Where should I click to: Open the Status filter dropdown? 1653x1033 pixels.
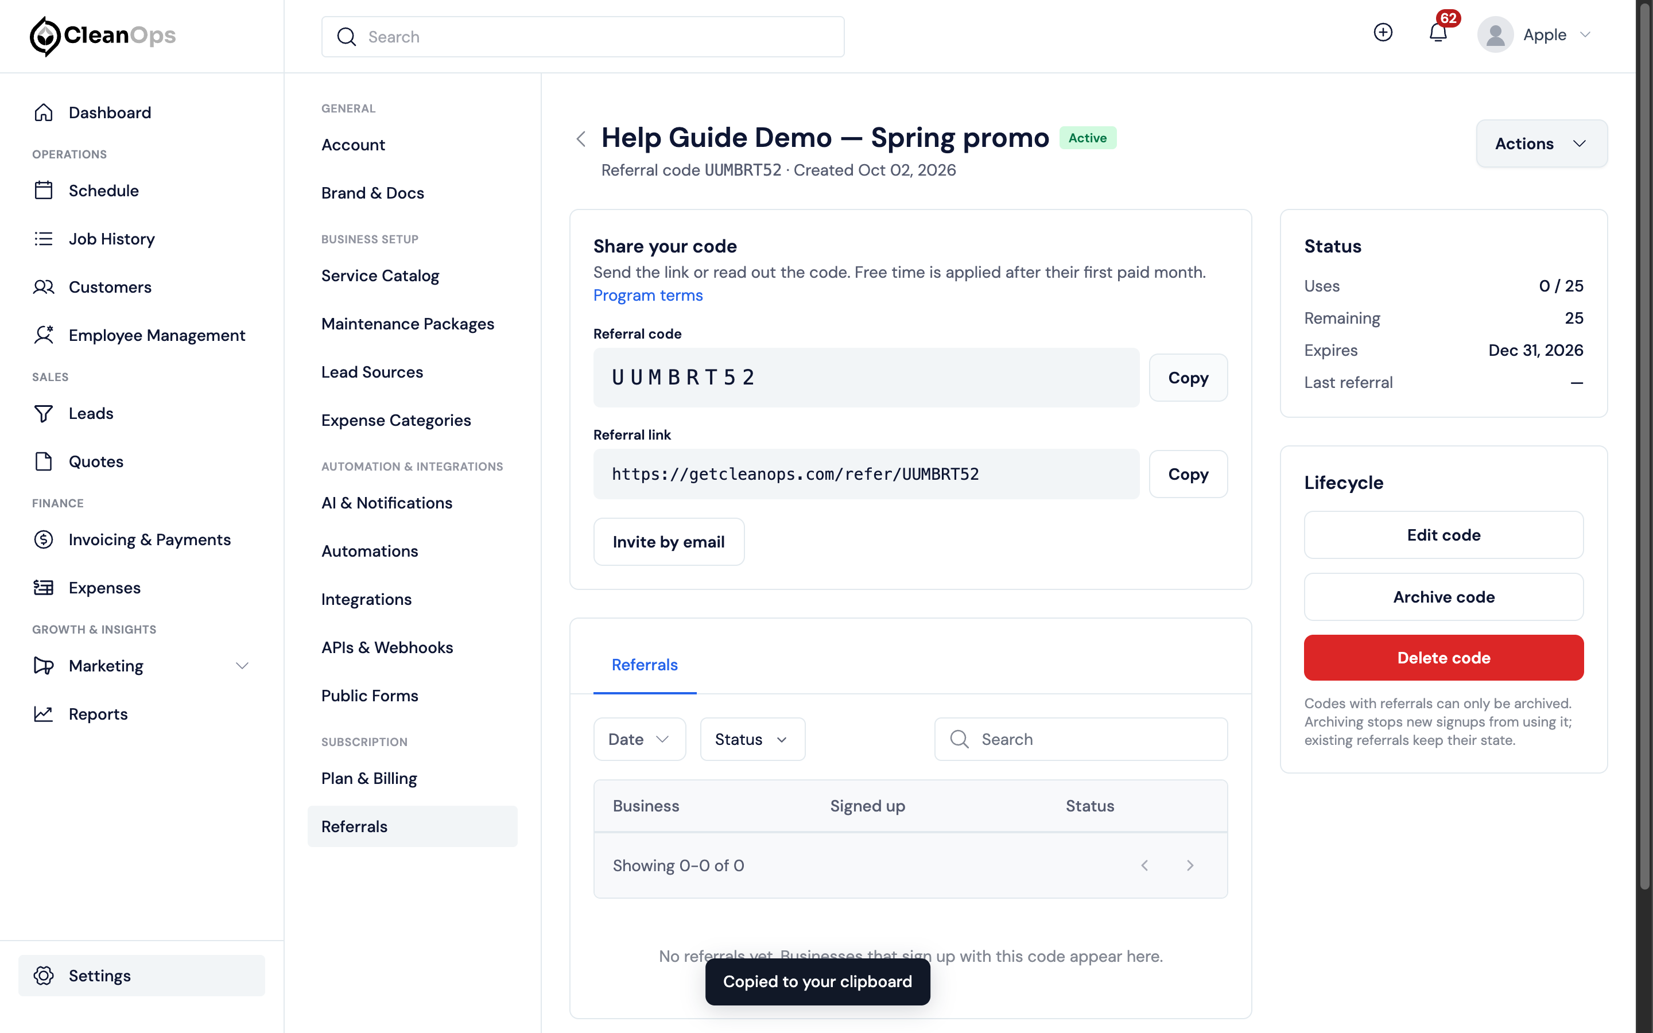click(x=752, y=739)
